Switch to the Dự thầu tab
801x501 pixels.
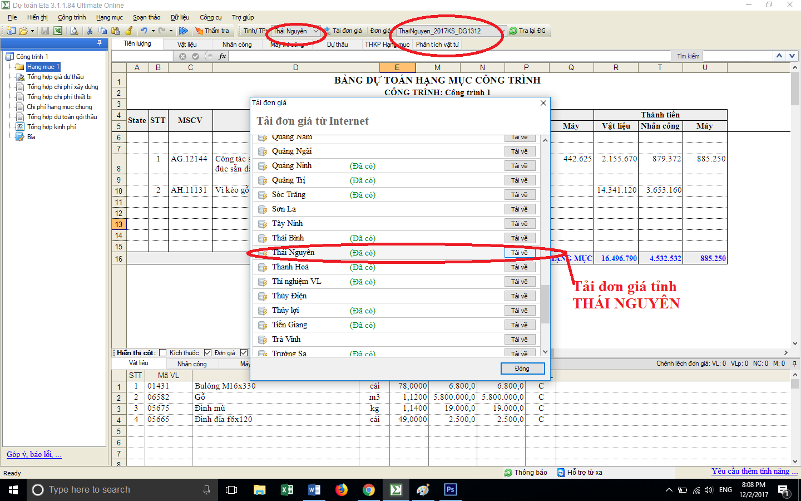[x=337, y=45]
